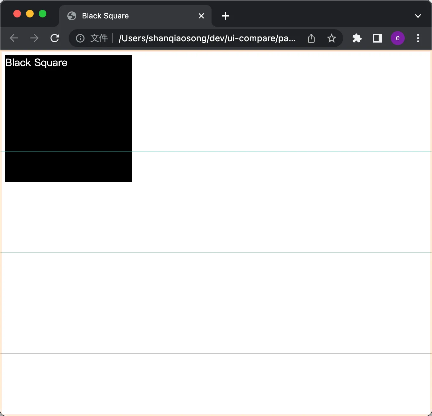Screen dimensions: 432x416
Task: Click the globe favicon on the tab
Action: pyautogui.click(x=72, y=16)
